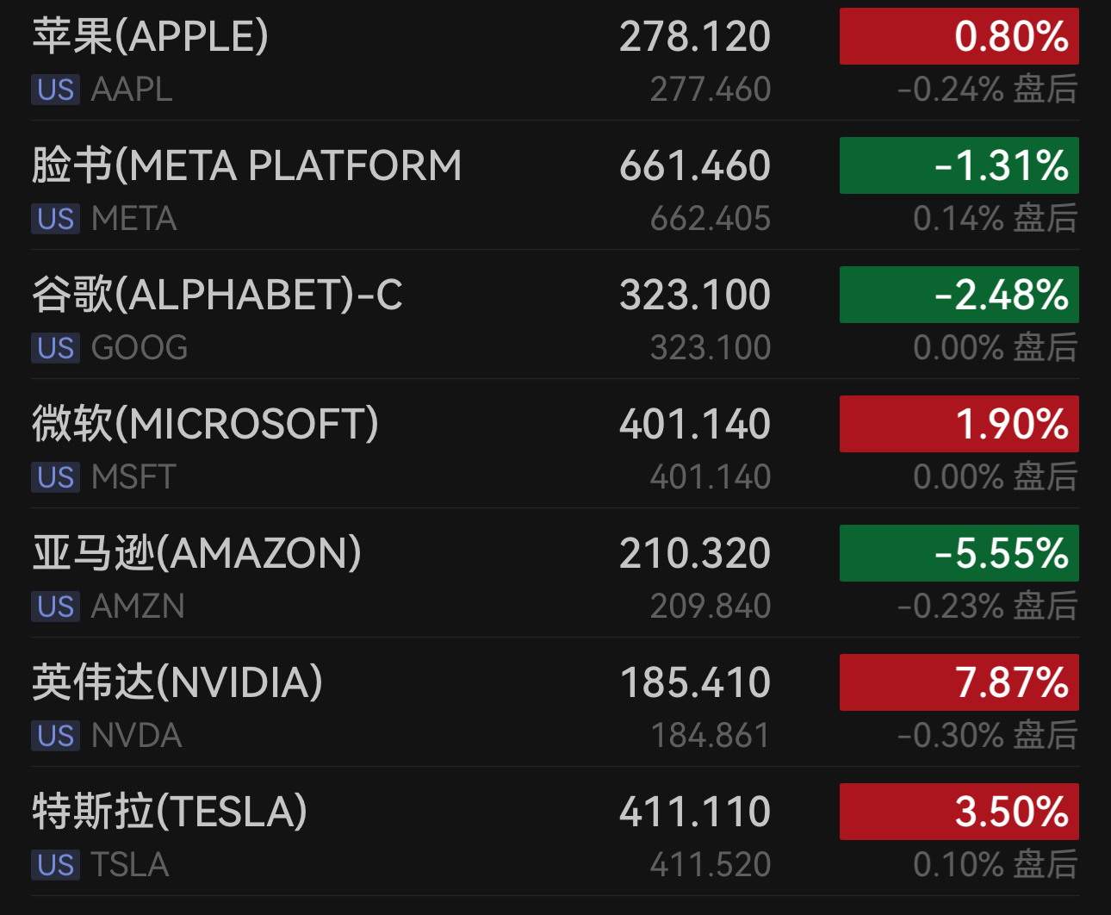Click the US market badge beside AAPL
The image size is (1111, 915).
click(55, 90)
